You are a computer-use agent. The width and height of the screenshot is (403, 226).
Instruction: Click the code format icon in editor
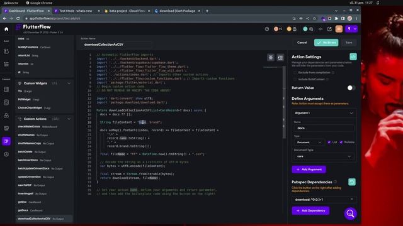coord(271,58)
